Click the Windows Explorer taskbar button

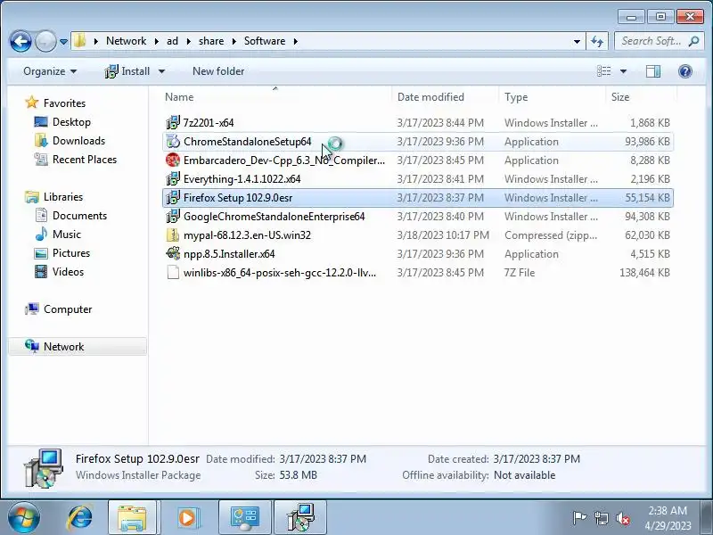[132, 518]
